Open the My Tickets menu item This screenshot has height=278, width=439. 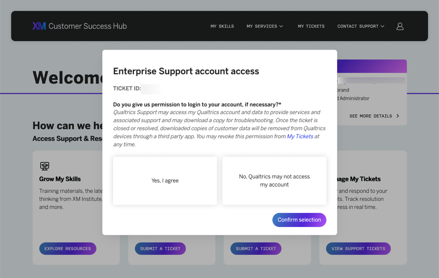[x=311, y=26]
